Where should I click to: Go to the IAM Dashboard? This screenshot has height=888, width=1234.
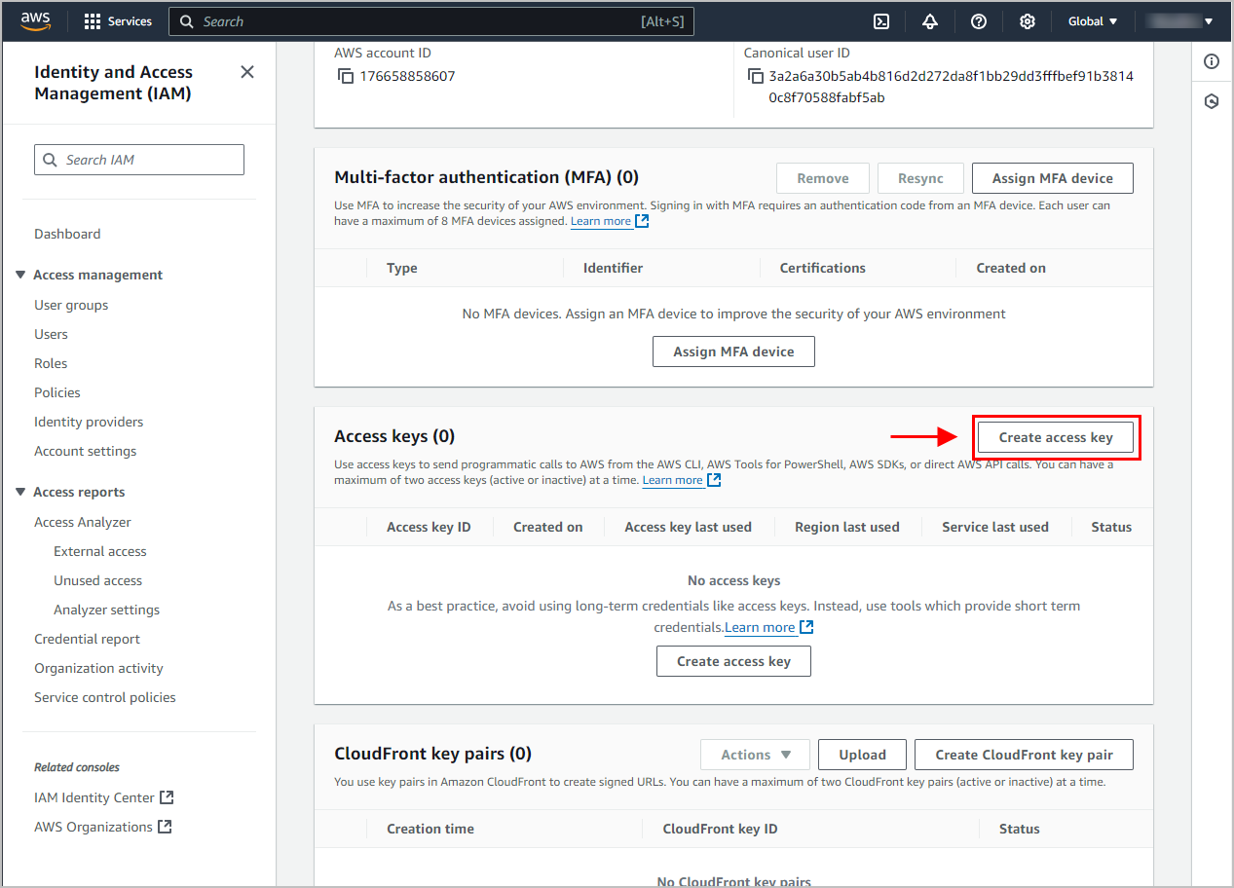pyautogui.click(x=67, y=234)
